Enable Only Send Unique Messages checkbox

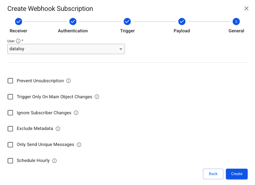(11, 145)
